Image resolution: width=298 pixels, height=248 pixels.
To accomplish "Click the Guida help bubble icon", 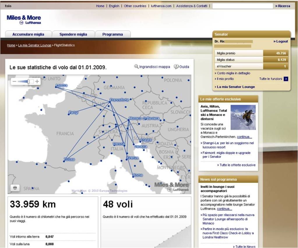I will point(176,67).
